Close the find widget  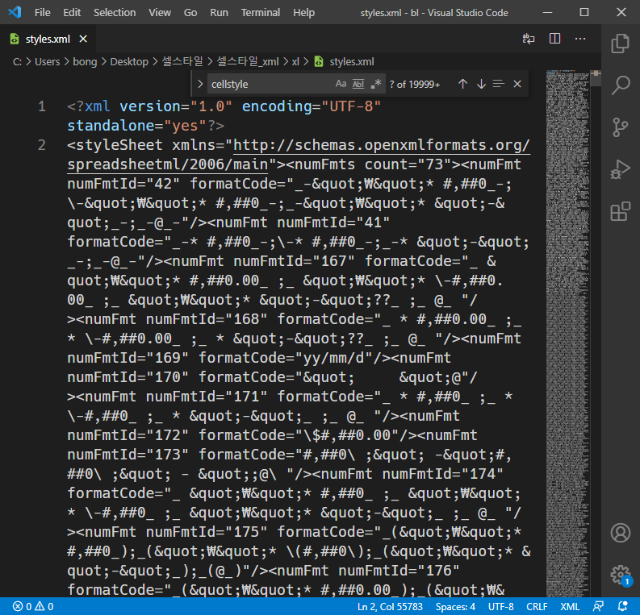tap(517, 84)
